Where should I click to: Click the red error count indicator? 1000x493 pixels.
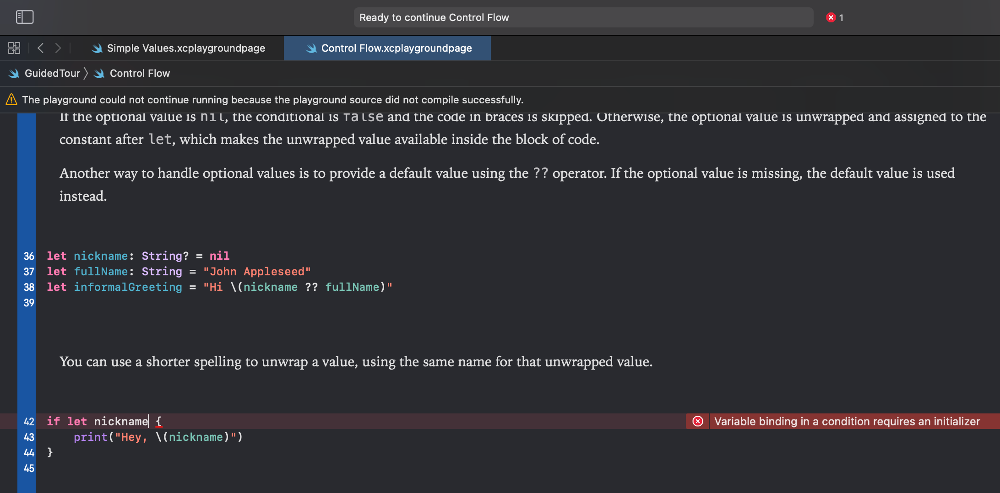[835, 17]
